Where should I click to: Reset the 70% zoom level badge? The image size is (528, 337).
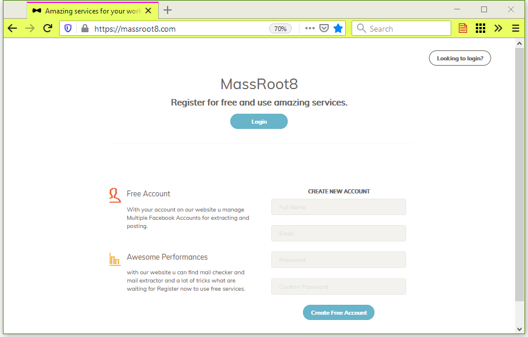click(x=280, y=29)
